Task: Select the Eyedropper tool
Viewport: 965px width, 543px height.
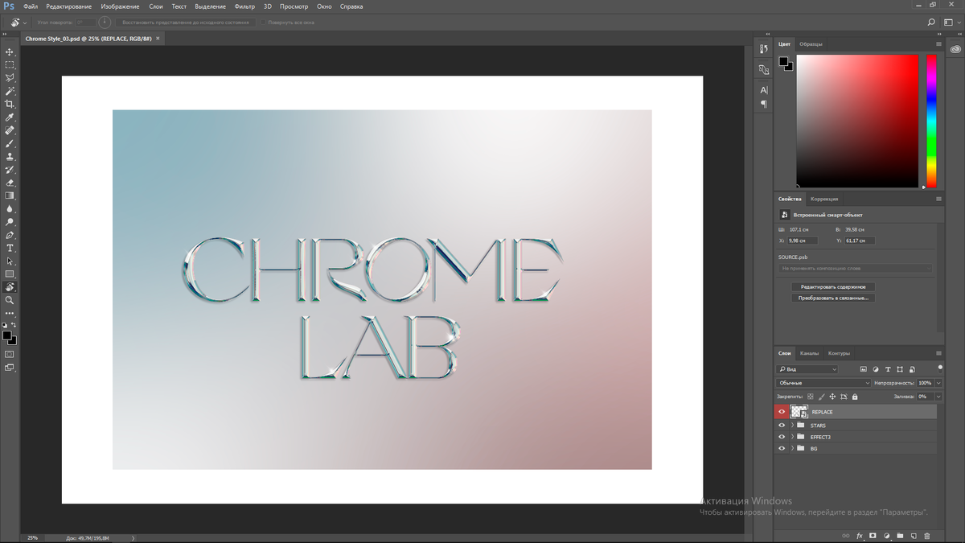Action: pyautogui.click(x=10, y=117)
